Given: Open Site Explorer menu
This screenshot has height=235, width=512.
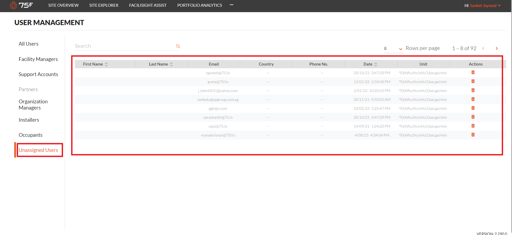Looking at the screenshot, I should (104, 5).
